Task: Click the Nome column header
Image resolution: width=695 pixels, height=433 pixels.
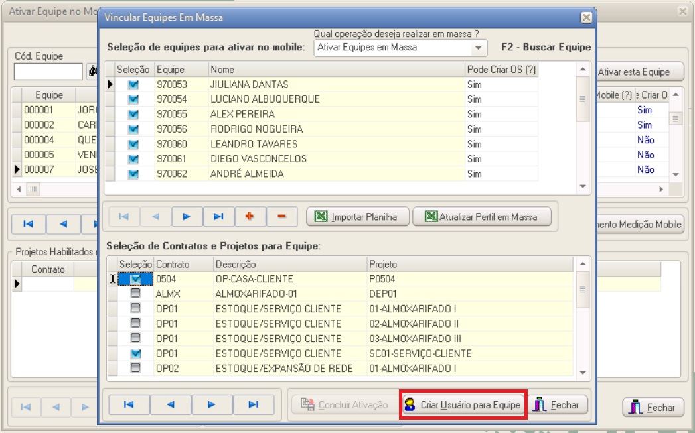Action: point(336,70)
